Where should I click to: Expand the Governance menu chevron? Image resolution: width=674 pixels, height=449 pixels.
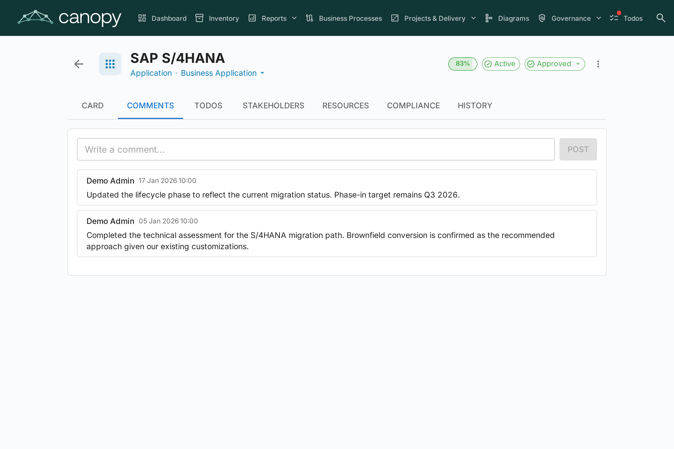point(599,18)
